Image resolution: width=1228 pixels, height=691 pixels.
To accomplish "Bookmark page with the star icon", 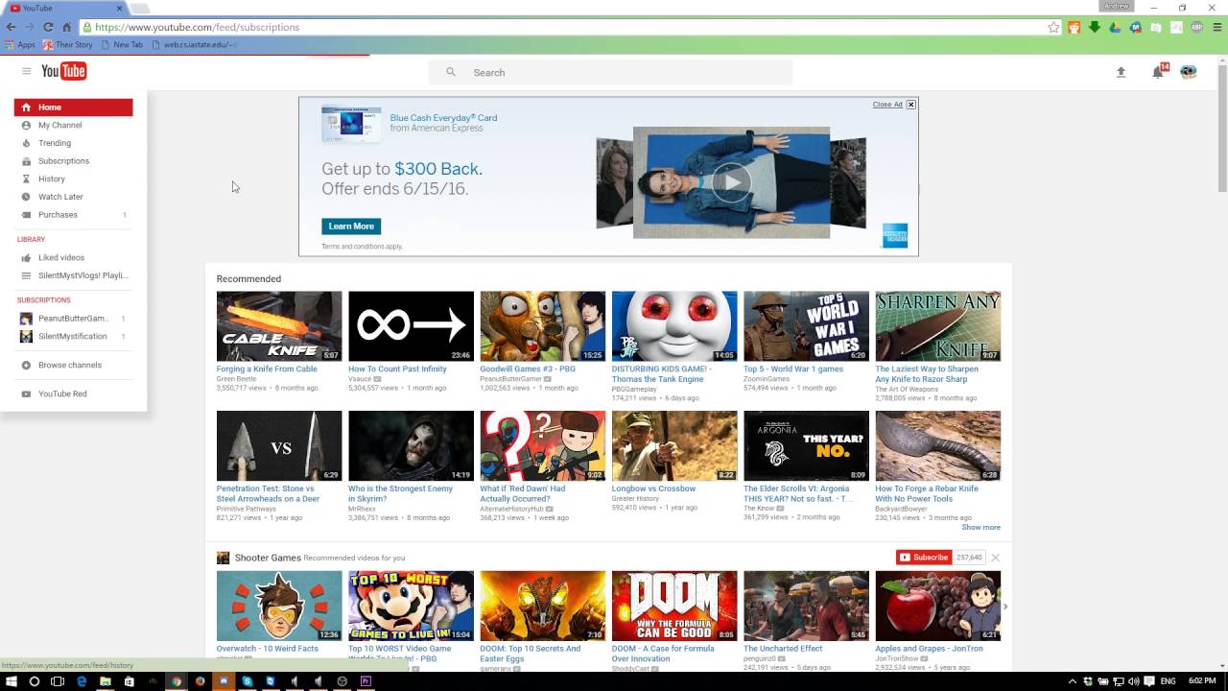I will 1053,27.
